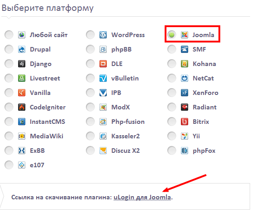Click the DLE logo icon
This screenshot has width=256, height=212.
(x=103, y=64)
